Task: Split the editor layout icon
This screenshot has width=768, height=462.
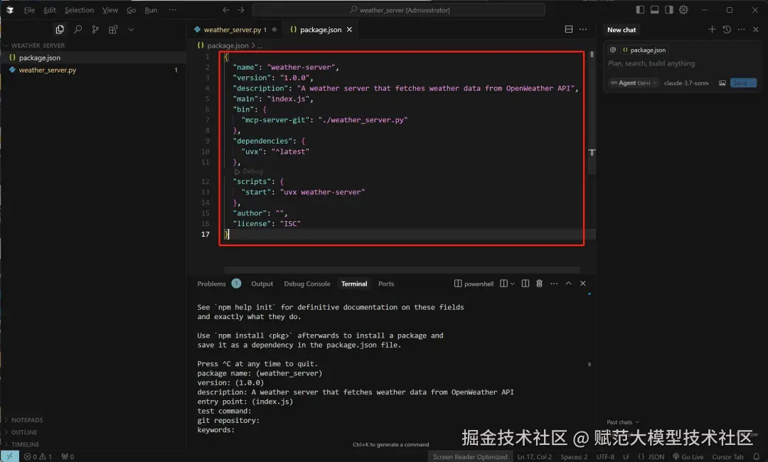Action: (568, 29)
